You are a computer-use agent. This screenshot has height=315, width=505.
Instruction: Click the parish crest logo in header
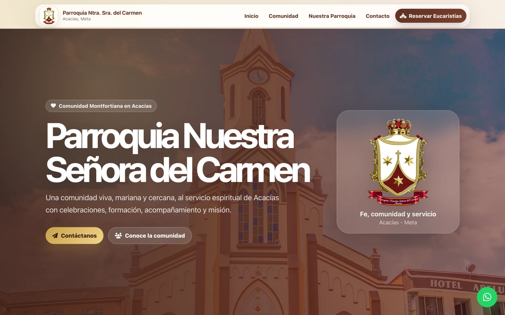pos(49,16)
